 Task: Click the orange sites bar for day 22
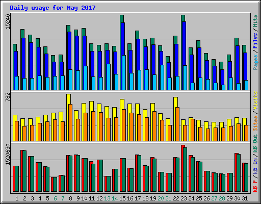coord(177,124)
